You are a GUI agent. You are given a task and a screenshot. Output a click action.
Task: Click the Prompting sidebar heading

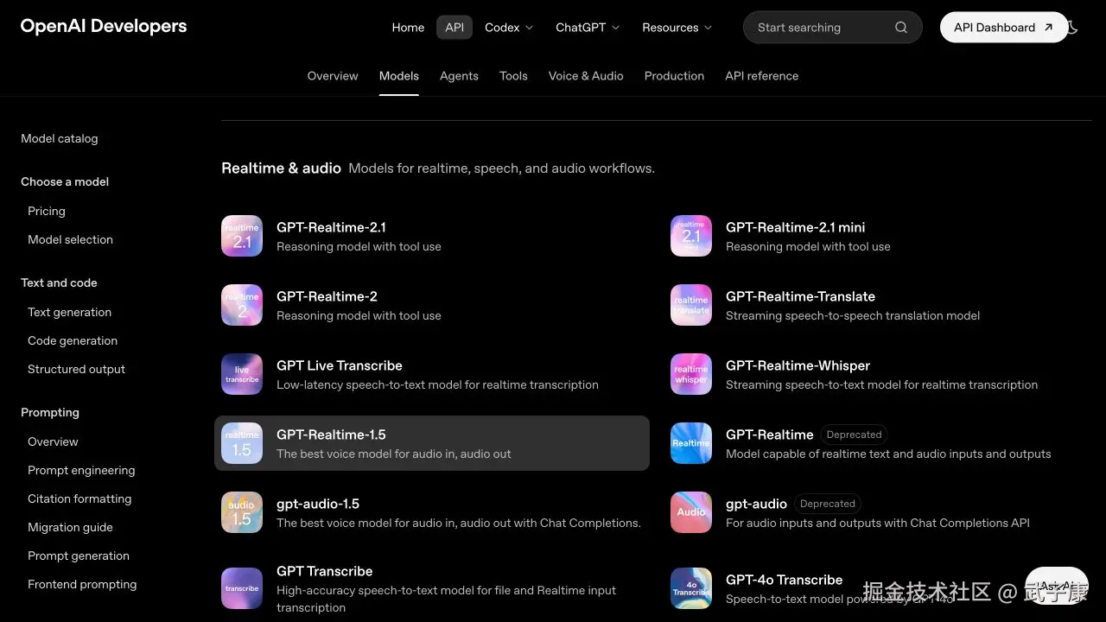50,412
